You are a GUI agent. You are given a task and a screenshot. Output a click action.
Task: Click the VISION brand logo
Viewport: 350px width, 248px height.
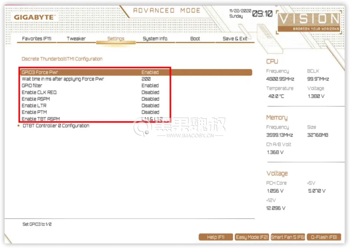point(309,22)
